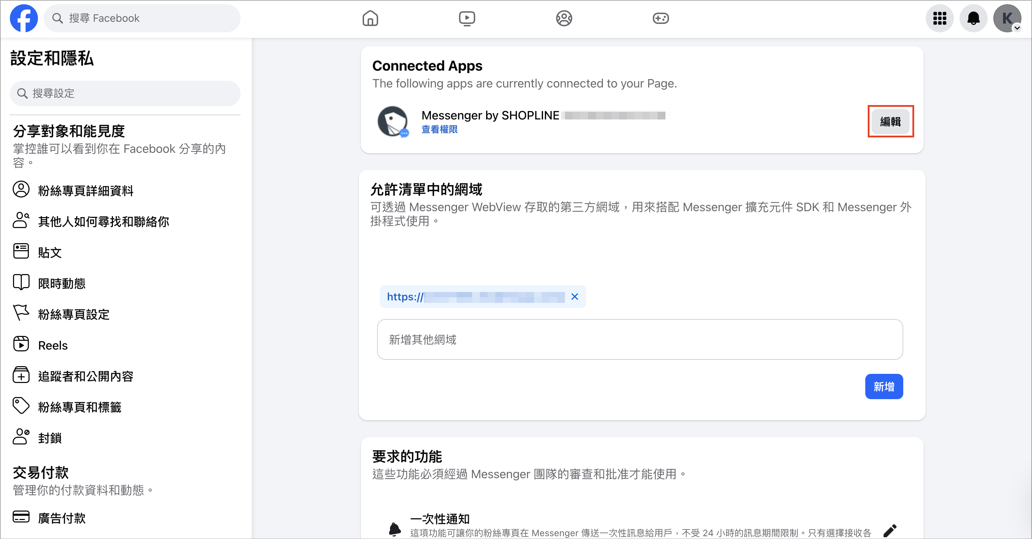Click the 限時動態 stories book icon
The width and height of the screenshot is (1032, 539).
(21, 282)
